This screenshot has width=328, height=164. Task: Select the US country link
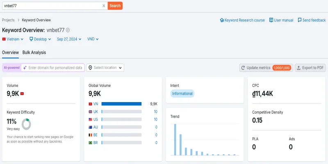click(96, 119)
